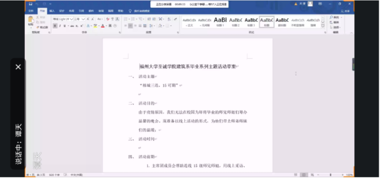
Task: Open the 文件 (File) menu
Action: 31,11
